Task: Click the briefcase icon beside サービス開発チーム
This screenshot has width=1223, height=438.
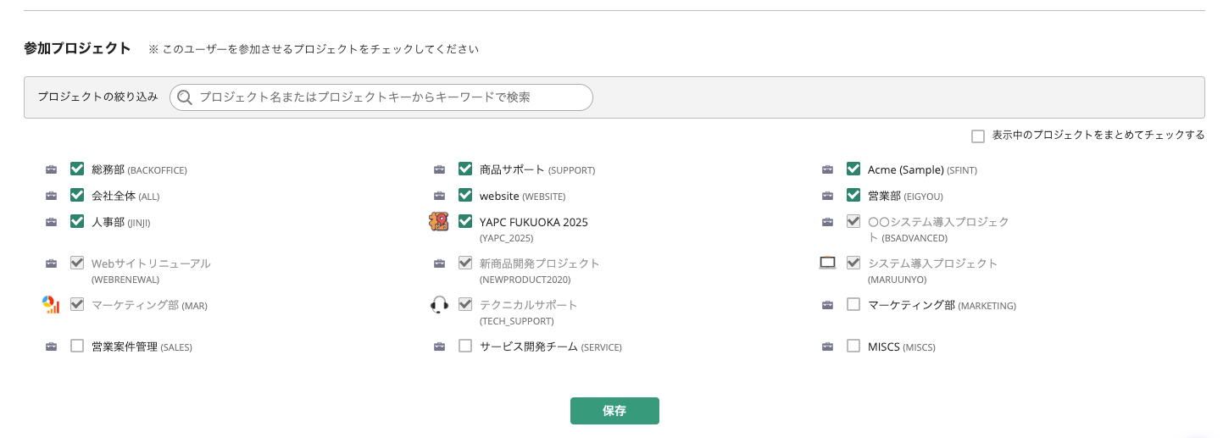Action: tap(439, 347)
